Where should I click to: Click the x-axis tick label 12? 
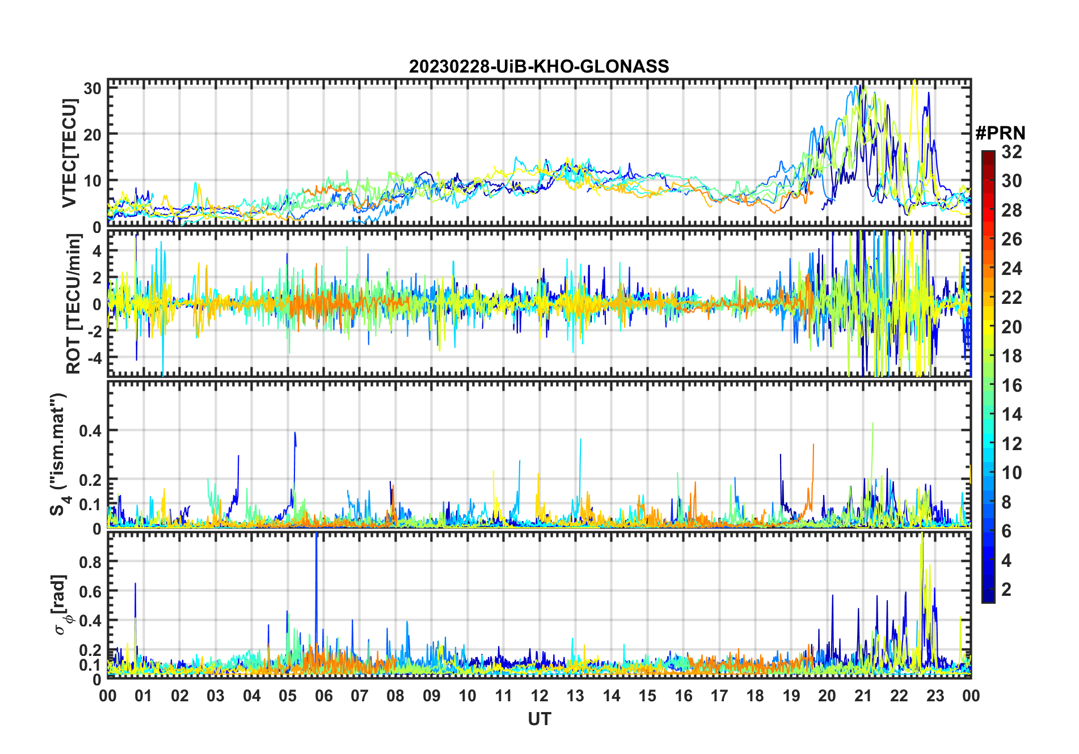(x=539, y=696)
